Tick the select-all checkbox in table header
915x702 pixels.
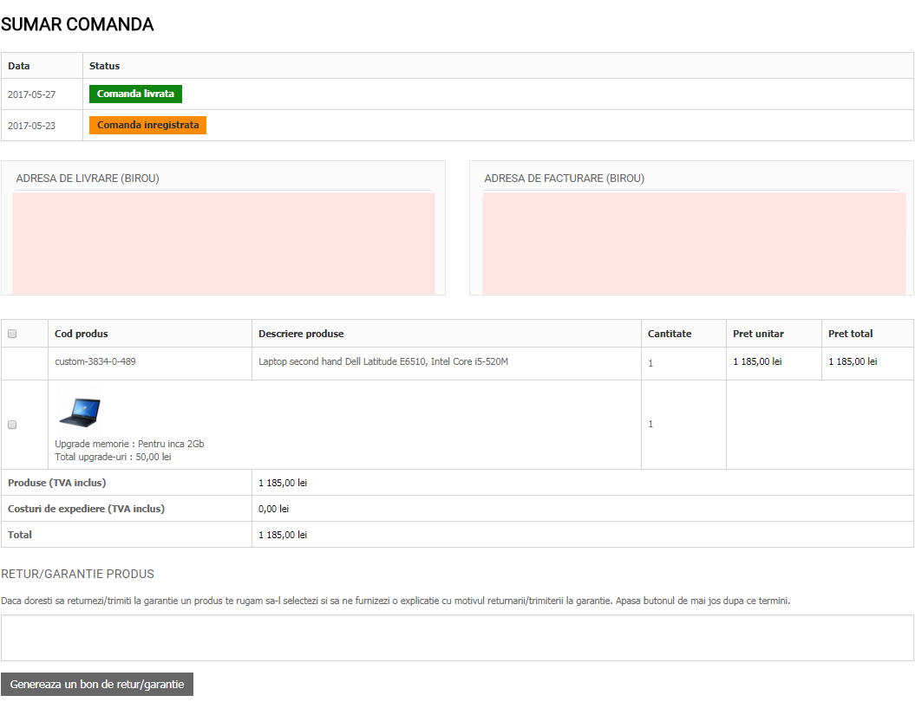click(x=12, y=334)
